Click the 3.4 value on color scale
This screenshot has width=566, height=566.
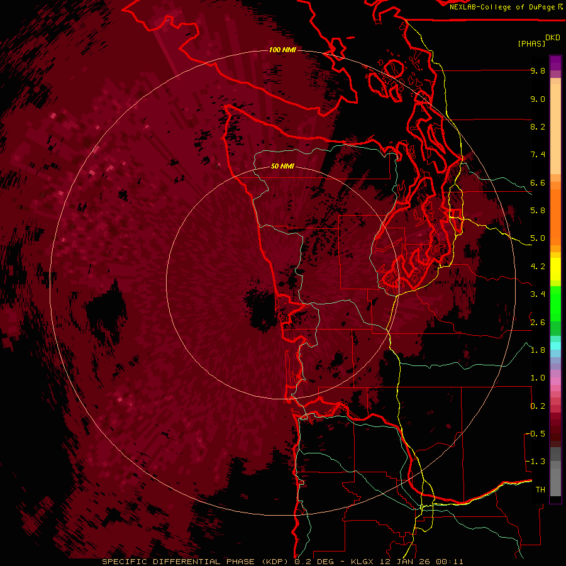(538, 294)
